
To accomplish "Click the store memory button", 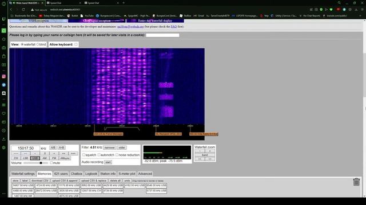I will (15, 181).
